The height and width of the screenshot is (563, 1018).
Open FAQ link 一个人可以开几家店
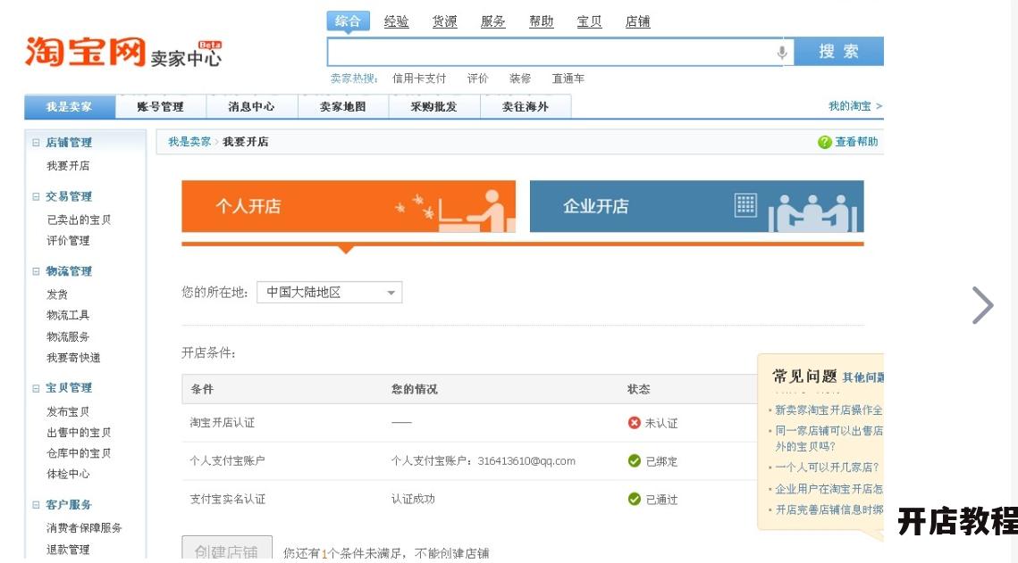827,468
